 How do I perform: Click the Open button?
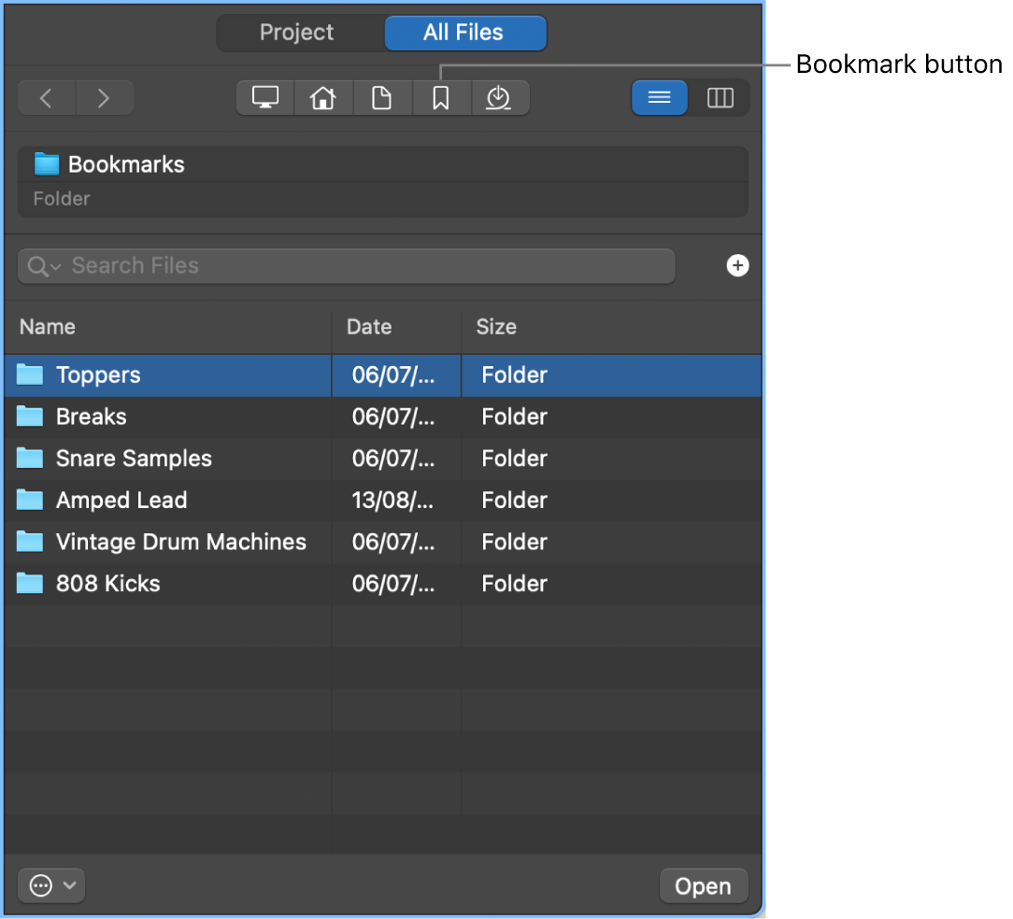pyautogui.click(x=704, y=885)
